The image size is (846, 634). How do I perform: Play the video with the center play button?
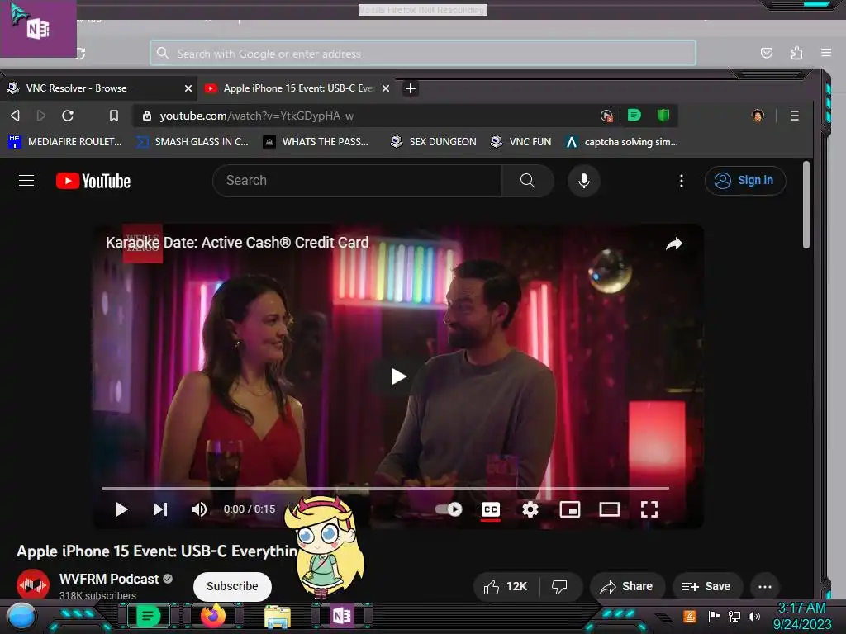coord(399,376)
